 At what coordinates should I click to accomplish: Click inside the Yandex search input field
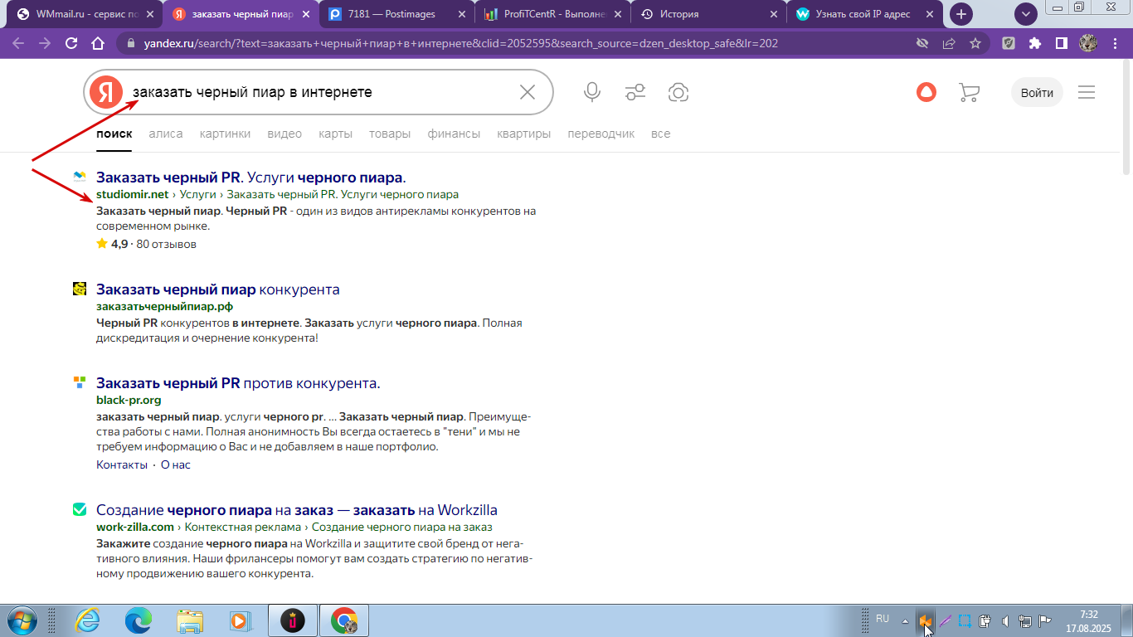(x=319, y=92)
